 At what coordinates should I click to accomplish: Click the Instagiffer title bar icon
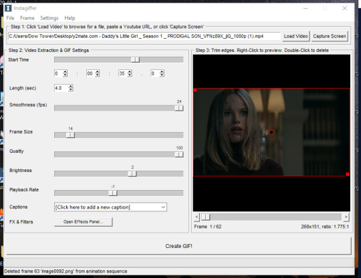click(x=8, y=8)
